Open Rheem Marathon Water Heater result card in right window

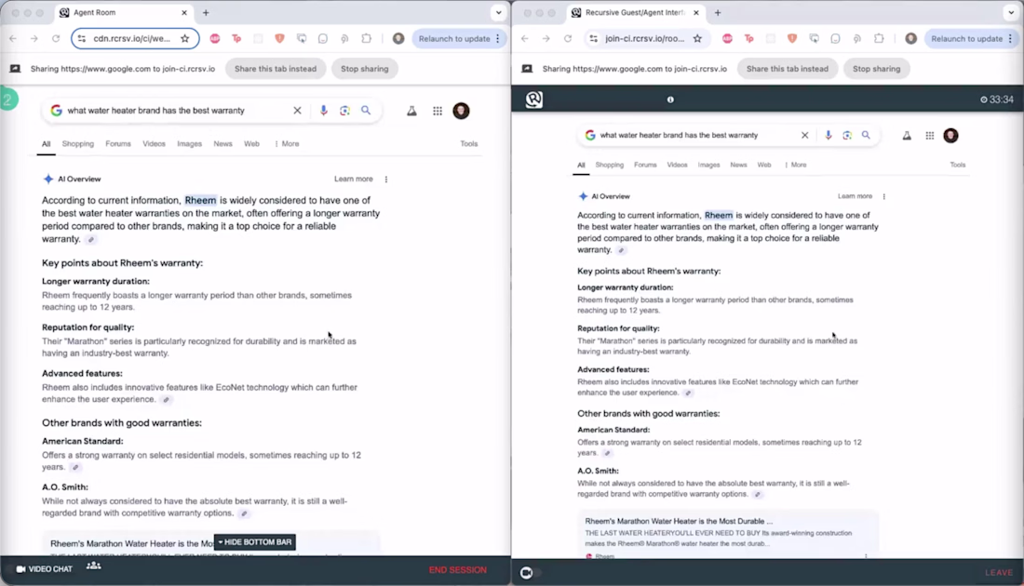(728, 535)
